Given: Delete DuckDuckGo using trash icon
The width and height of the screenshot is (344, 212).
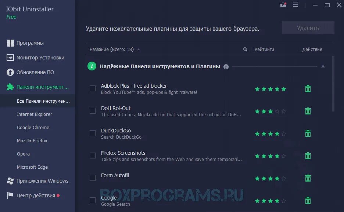Looking at the screenshot, I should pos(308,134).
